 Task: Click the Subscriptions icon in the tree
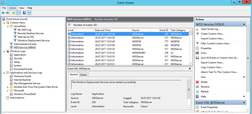coord(8,98)
